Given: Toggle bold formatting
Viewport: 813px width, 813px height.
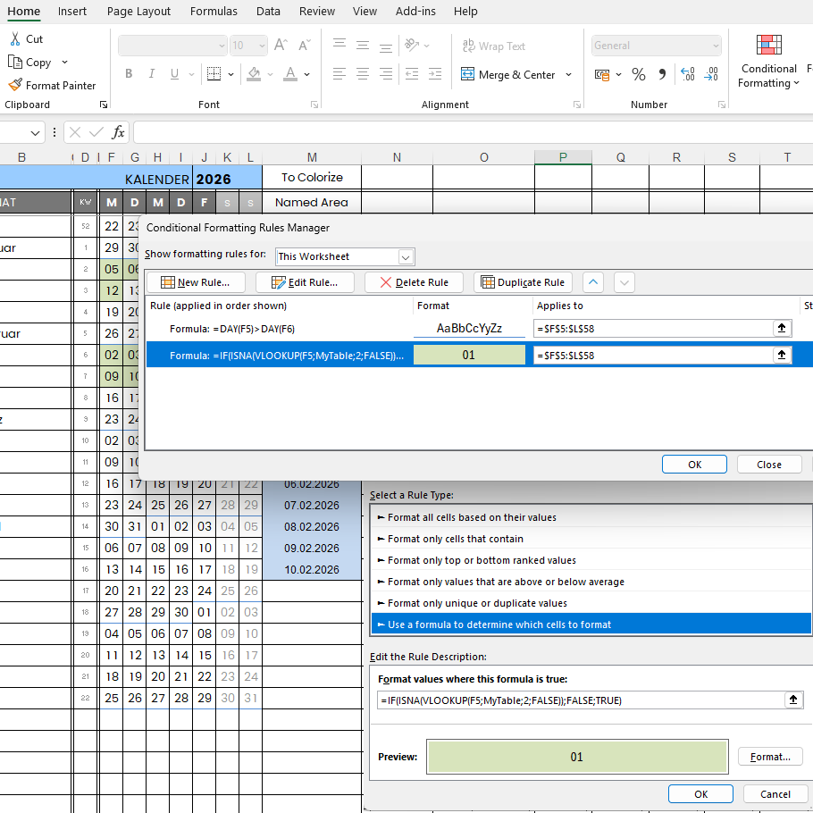Looking at the screenshot, I should [x=129, y=74].
